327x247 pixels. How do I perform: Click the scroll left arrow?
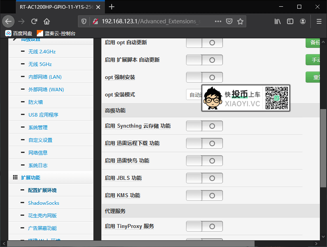(x=4, y=244)
